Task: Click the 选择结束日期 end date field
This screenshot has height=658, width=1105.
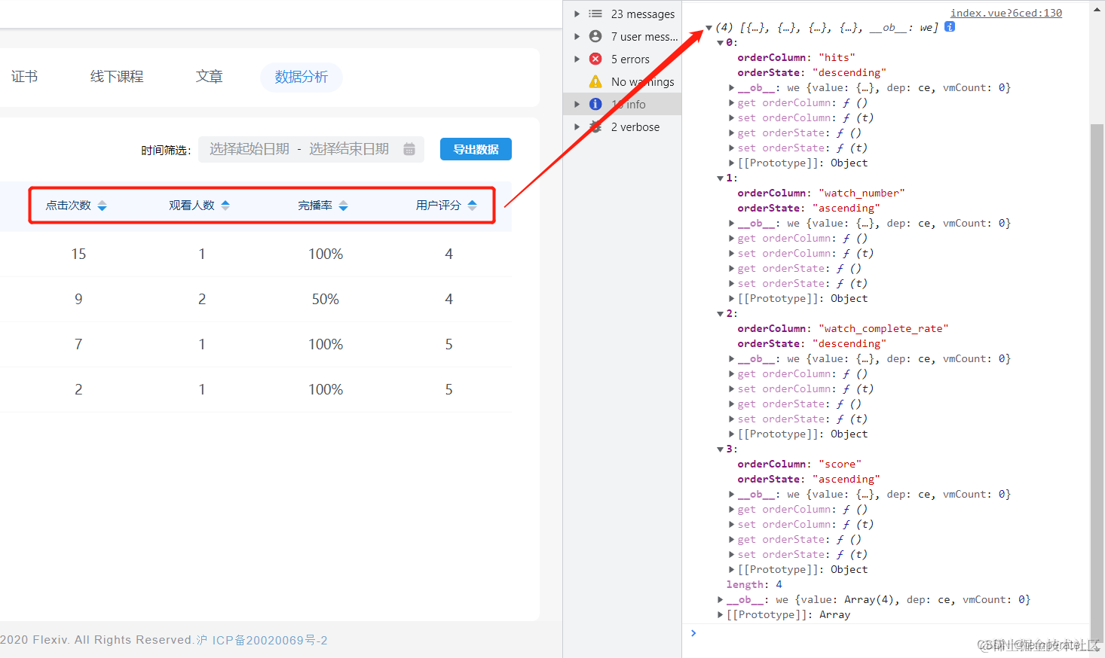Action: 349,149
